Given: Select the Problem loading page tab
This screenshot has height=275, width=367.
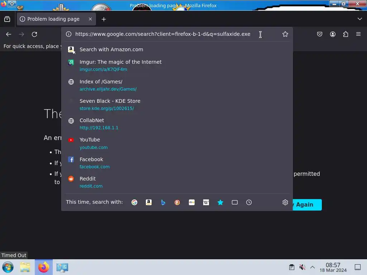Looking at the screenshot, I should (56, 19).
